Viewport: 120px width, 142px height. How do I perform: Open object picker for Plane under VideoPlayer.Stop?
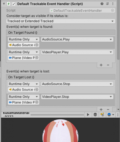(x=37, y=102)
